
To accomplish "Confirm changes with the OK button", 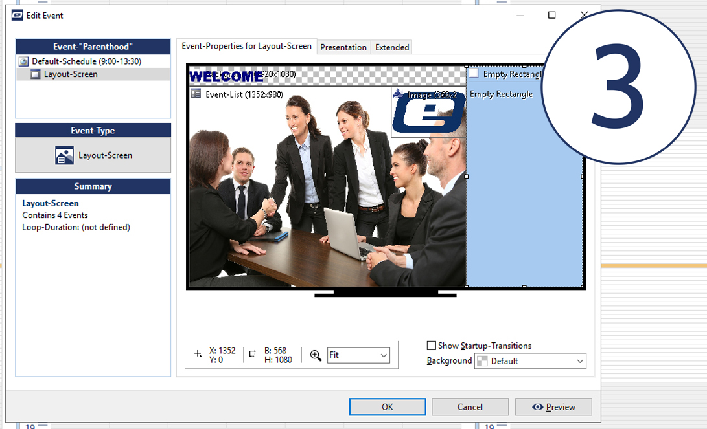I will tap(387, 406).
